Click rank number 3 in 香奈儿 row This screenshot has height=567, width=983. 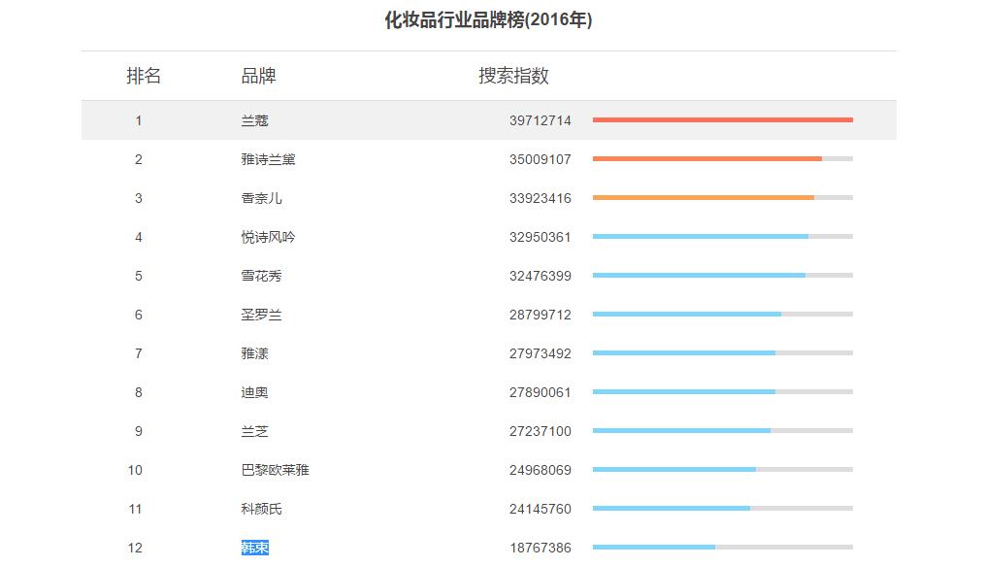[139, 198]
